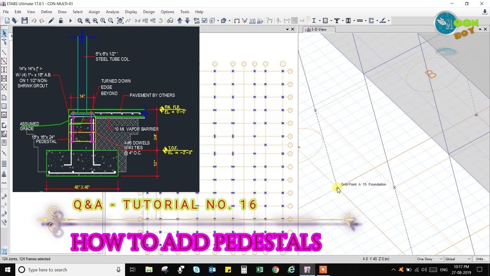Click the Open file icon
The image size is (490, 276).
[x=15, y=21]
